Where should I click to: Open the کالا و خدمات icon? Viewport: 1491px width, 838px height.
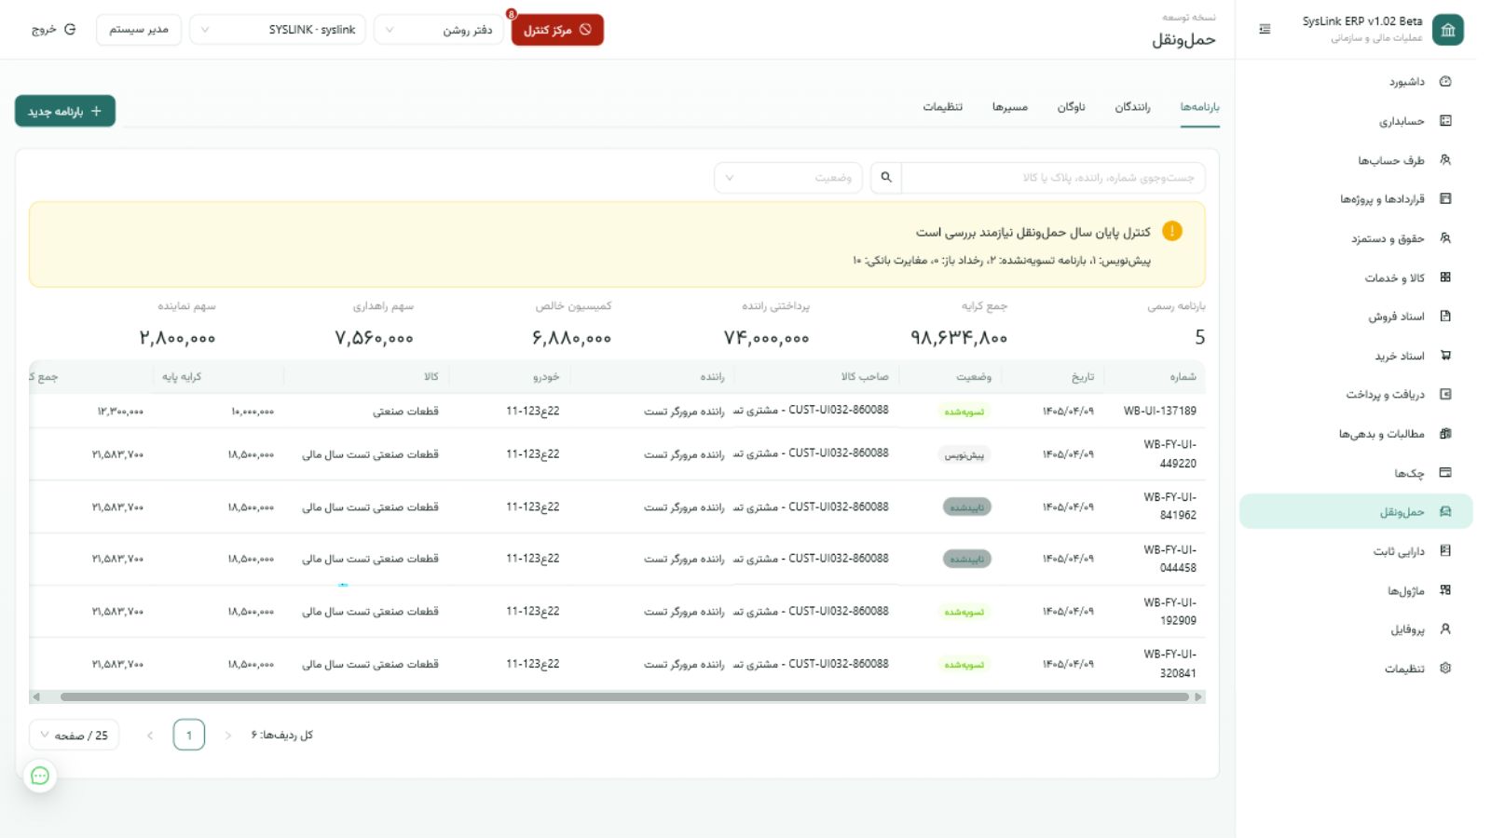[x=1445, y=277]
